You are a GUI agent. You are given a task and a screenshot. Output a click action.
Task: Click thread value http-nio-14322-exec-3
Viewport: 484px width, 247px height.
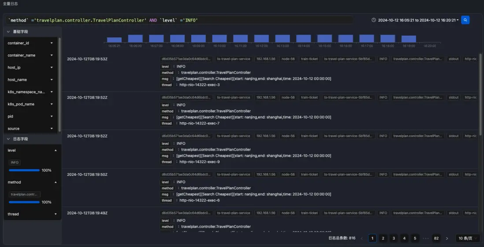(200, 85)
